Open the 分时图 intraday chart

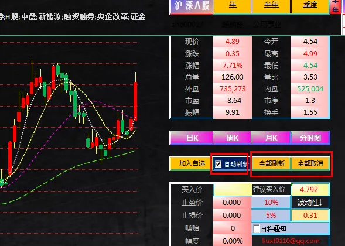pyautogui.click(x=310, y=138)
